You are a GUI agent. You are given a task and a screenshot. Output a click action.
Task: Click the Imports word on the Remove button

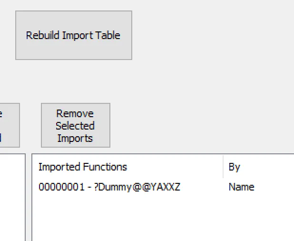(x=75, y=139)
